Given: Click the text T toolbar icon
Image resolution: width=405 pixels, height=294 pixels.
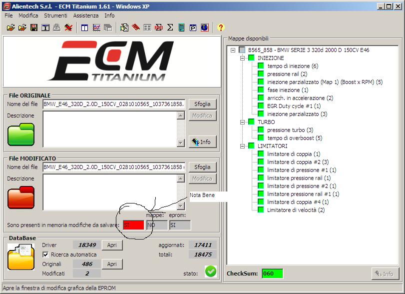Looking at the screenshot, I should (x=45, y=27).
